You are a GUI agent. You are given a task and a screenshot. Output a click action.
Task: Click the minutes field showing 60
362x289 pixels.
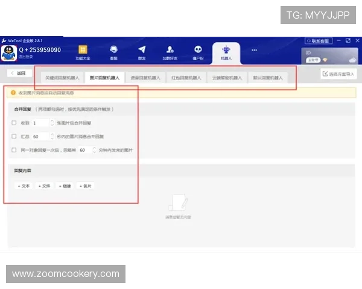coord(85,150)
